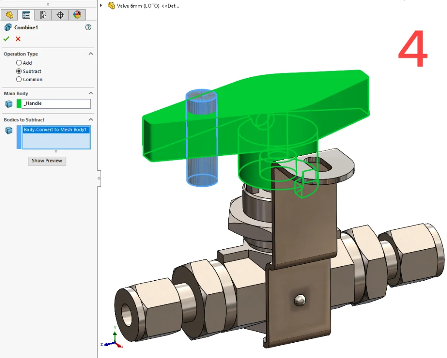This screenshot has height=358, width=447.
Task: Click the Combine1 help question mark
Action: [88, 28]
